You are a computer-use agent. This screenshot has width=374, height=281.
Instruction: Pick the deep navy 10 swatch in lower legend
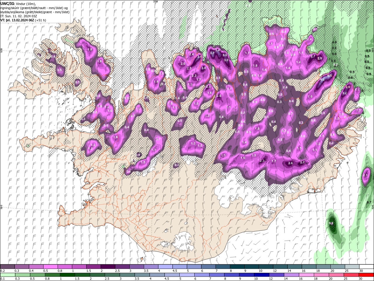click(261, 275)
